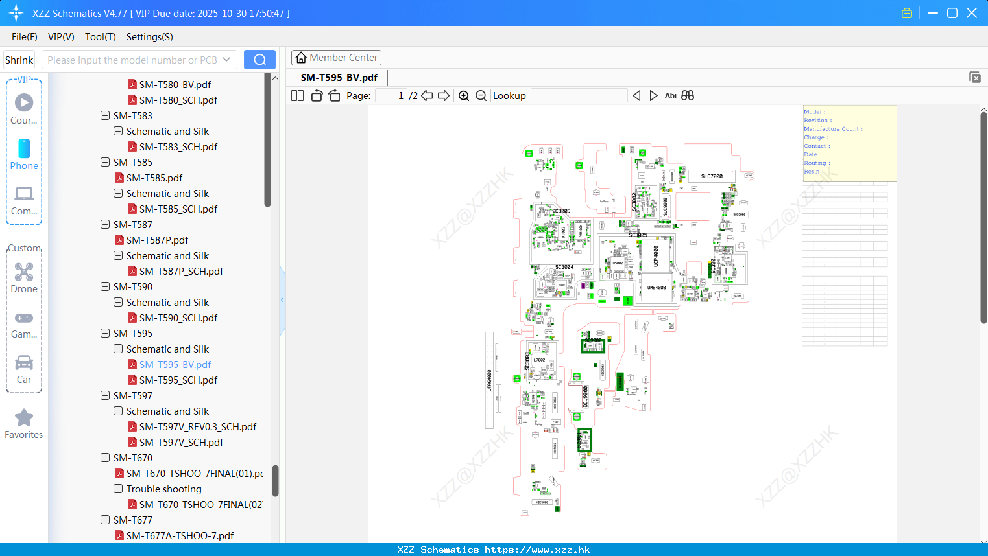Open the Courses sidebar item
988x556 pixels.
click(24, 108)
